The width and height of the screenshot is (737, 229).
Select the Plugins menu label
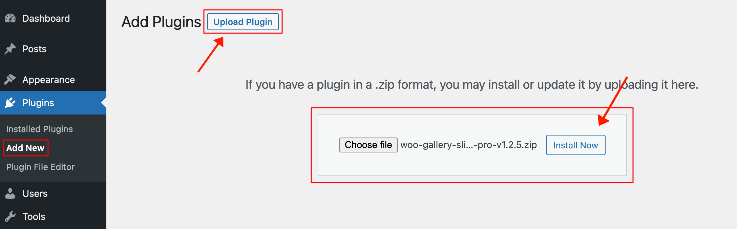point(38,103)
